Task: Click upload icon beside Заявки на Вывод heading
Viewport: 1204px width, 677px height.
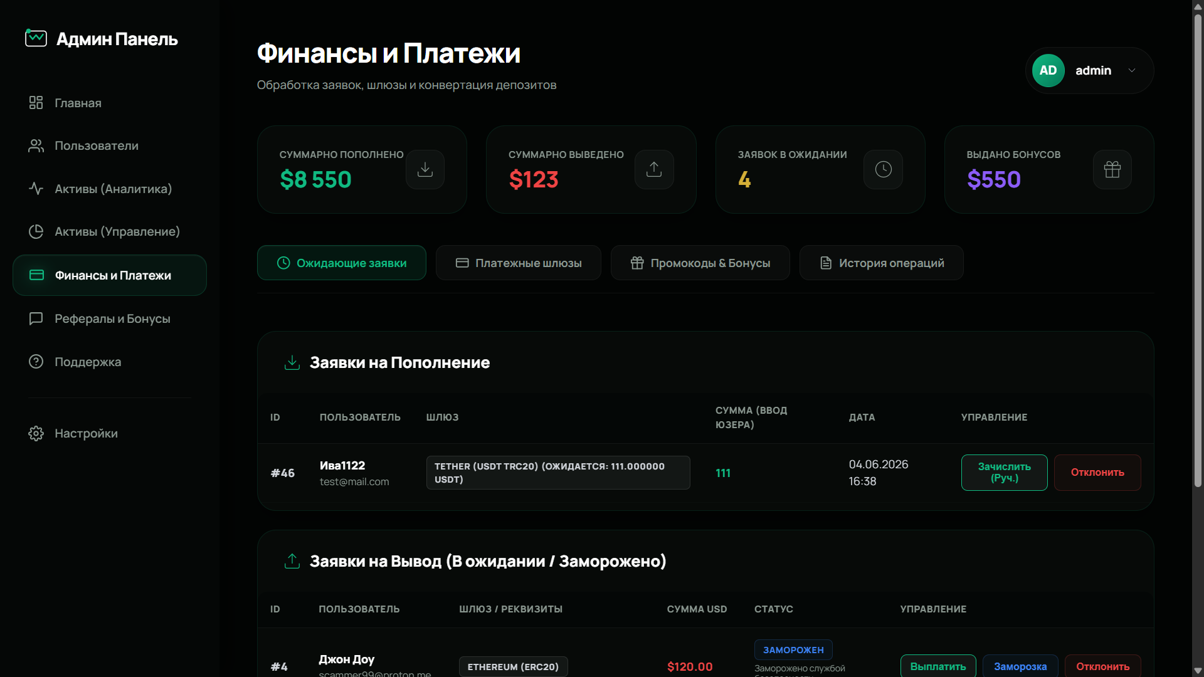Action: [x=292, y=561]
